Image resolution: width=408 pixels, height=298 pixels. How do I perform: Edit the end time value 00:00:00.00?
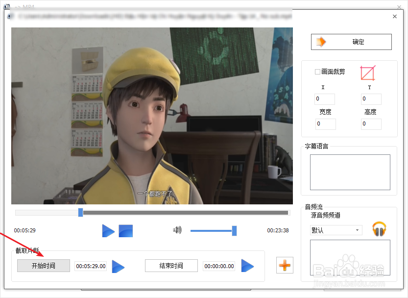click(219, 266)
